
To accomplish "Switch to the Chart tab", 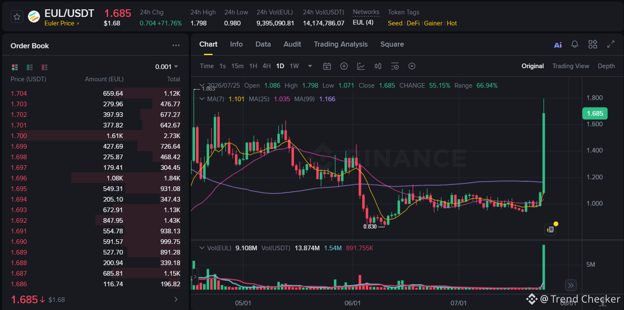I will (x=208, y=44).
